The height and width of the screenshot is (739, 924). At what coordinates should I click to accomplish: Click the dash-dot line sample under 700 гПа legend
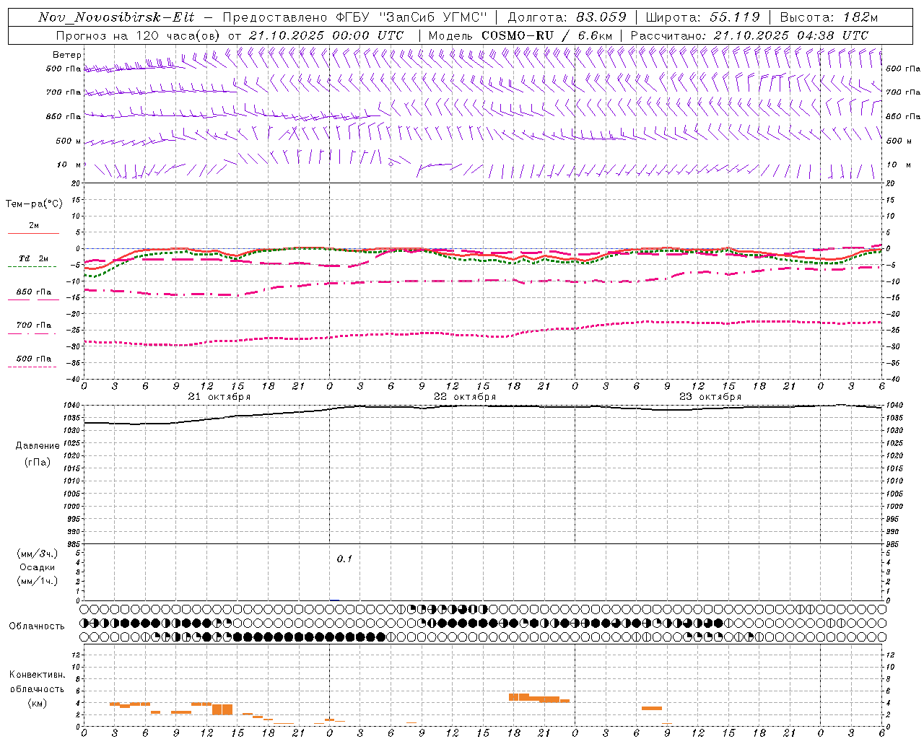coord(32,334)
